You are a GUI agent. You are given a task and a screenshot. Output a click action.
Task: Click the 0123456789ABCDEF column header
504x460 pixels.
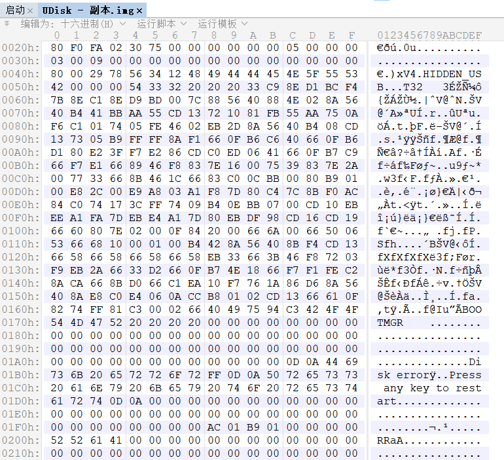[x=429, y=35]
